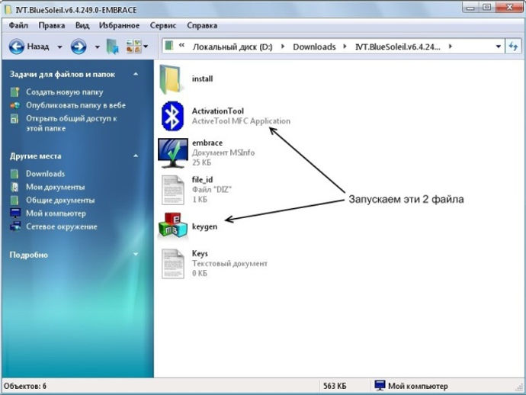The height and width of the screenshot is (395, 526).
Task: Open the 'Вид' menu
Action: click(82, 25)
